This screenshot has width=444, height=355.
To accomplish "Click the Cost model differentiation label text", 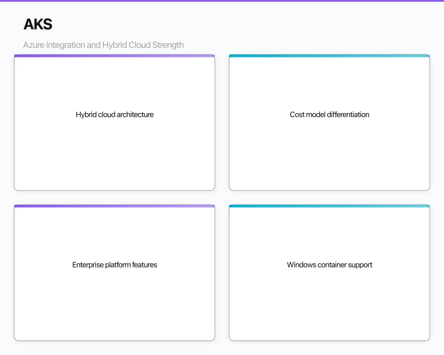I will [329, 114].
